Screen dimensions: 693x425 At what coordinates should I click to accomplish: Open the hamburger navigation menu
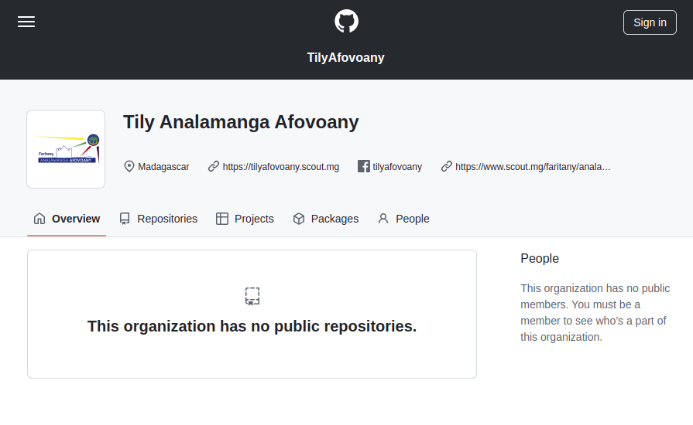pos(26,22)
